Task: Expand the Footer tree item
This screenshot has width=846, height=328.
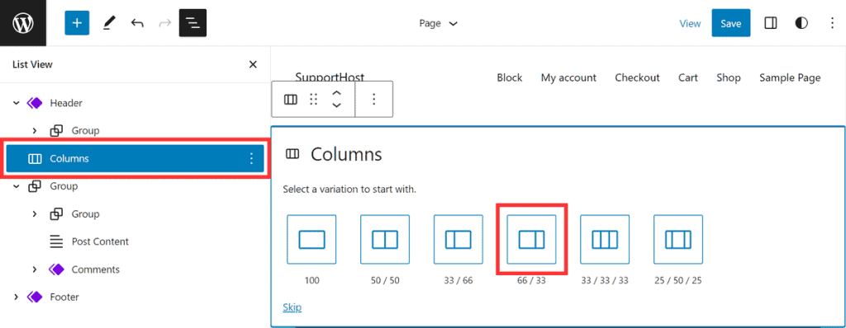Action: click(x=17, y=297)
